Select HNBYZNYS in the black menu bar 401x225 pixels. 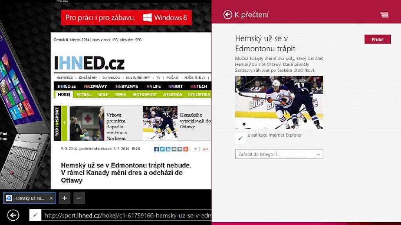click(126, 86)
